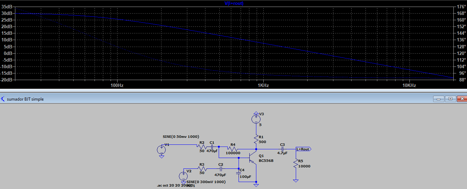Viewport: 467px width, 189px height.
Task: Select voltage source V1 symbol
Action: [161, 150]
